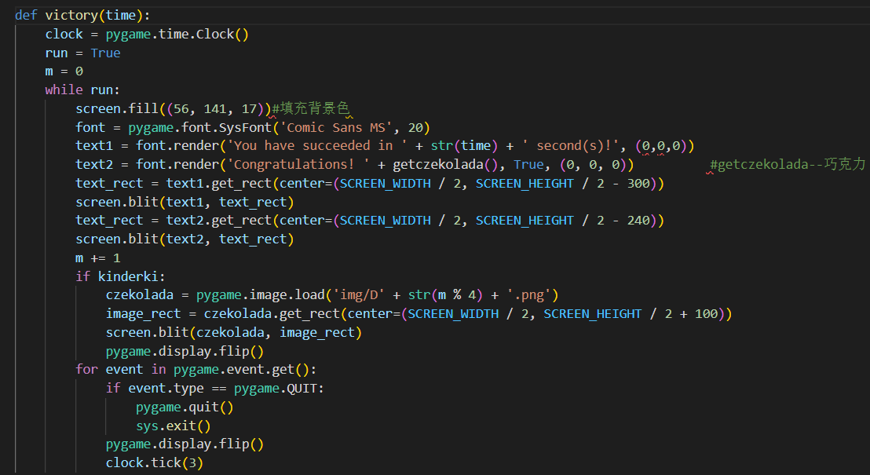Image resolution: width=870 pixels, height=475 pixels.
Task: Click the 'img/D' string
Action: pos(358,294)
